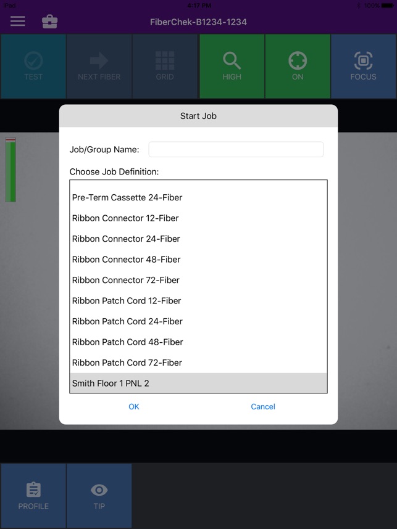Select Ribbon Patch Cord 72-Fiber

coord(198,363)
